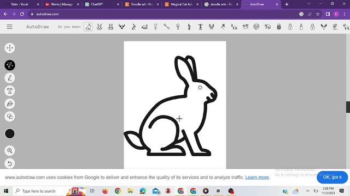
Task: Pick the Type text tool
Action: (x=10, y=91)
